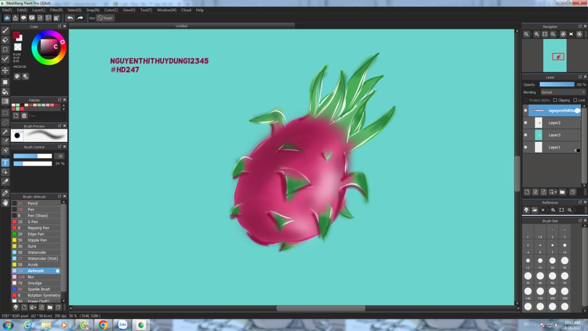Image resolution: width=588 pixels, height=331 pixels.
Task: Click the new layer icon in the Layer panel
Action: point(527,192)
